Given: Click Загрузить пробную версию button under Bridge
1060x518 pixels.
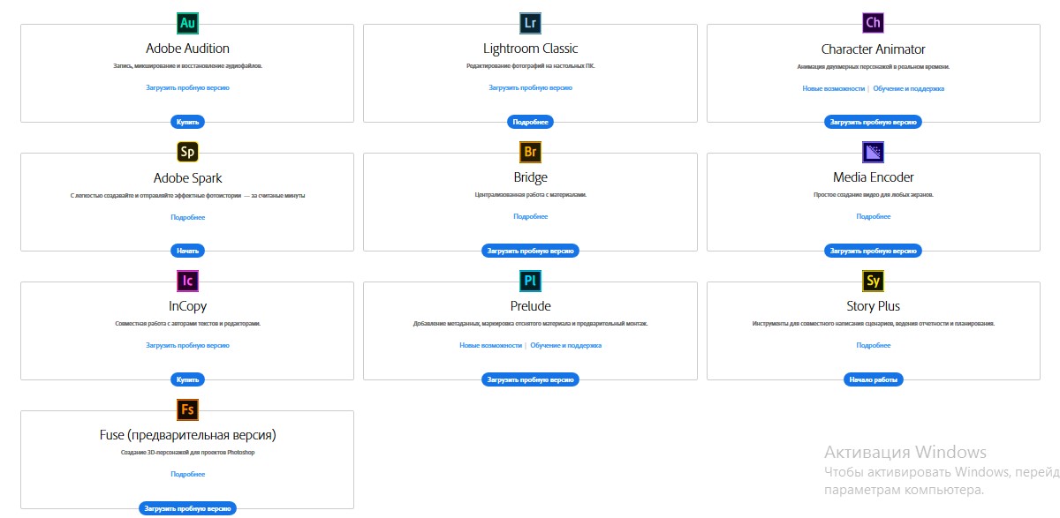Looking at the screenshot, I should pyautogui.click(x=530, y=251).
